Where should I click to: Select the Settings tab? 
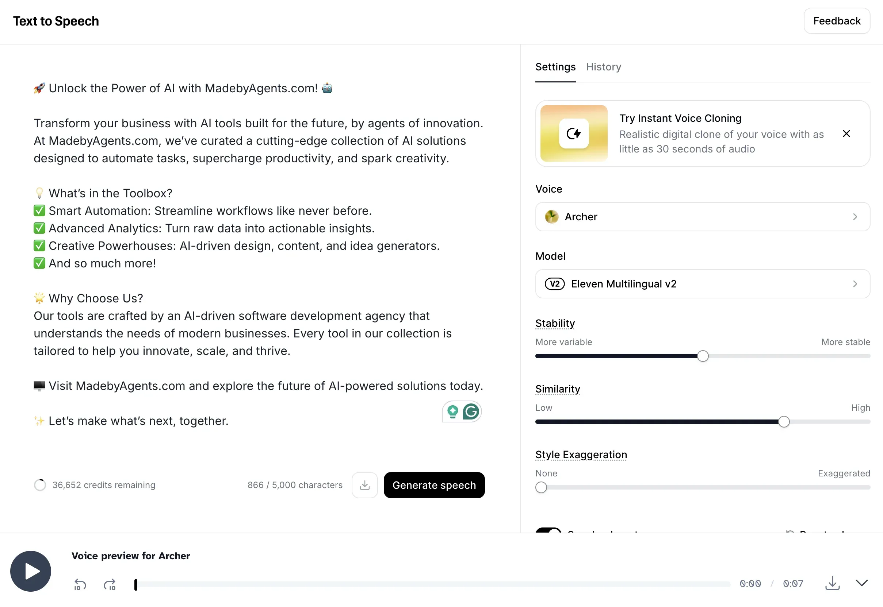[x=555, y=67]
